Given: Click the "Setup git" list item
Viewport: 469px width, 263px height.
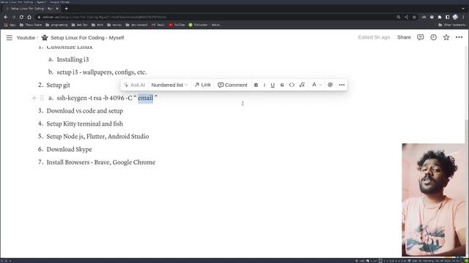Looking at the screenshot, I should [59, 85].
